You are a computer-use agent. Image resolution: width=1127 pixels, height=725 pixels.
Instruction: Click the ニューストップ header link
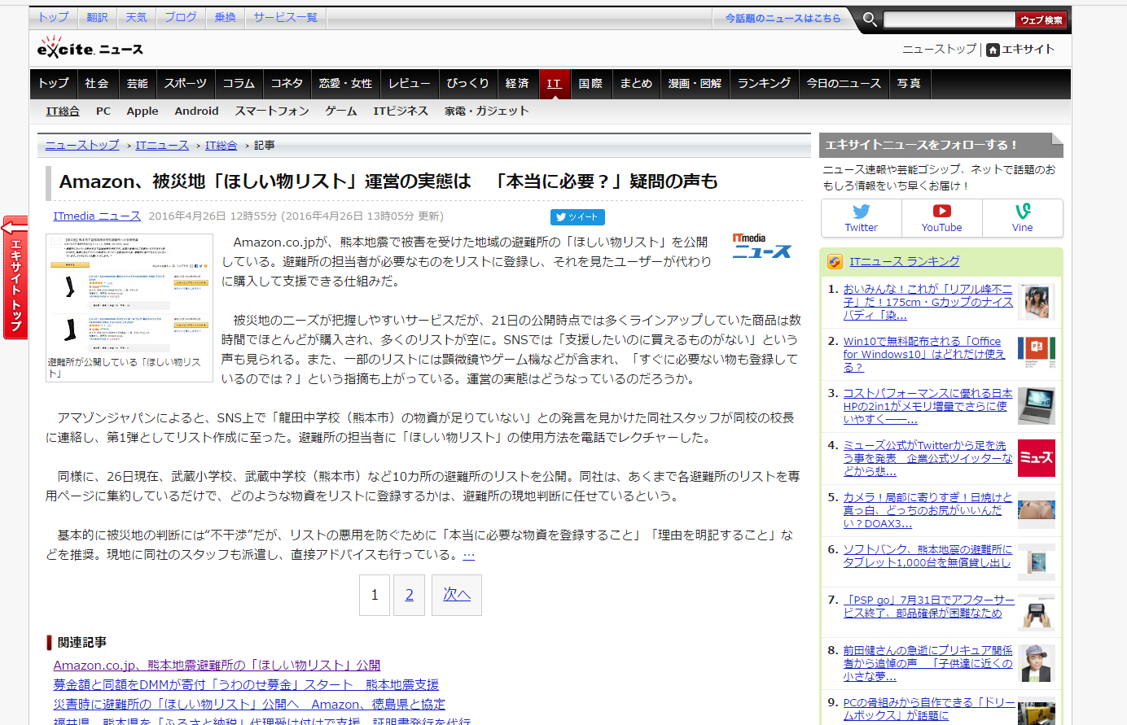tap(939, 49)
